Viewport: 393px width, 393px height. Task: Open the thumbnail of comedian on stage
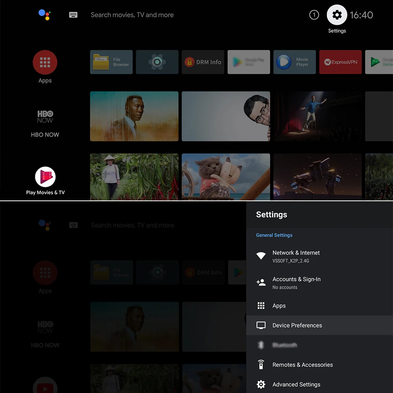[x=318, y=116]
